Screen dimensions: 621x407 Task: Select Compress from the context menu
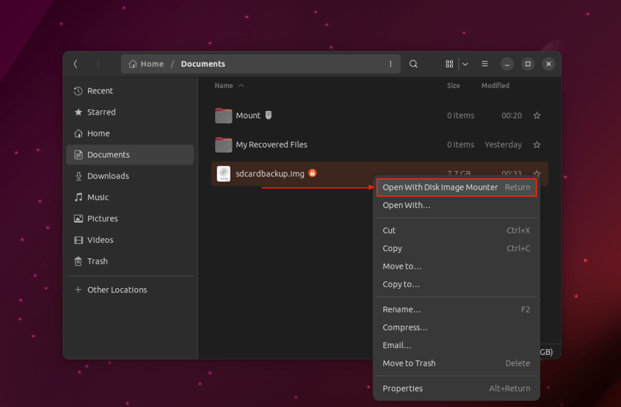click(x=404, y=327)
